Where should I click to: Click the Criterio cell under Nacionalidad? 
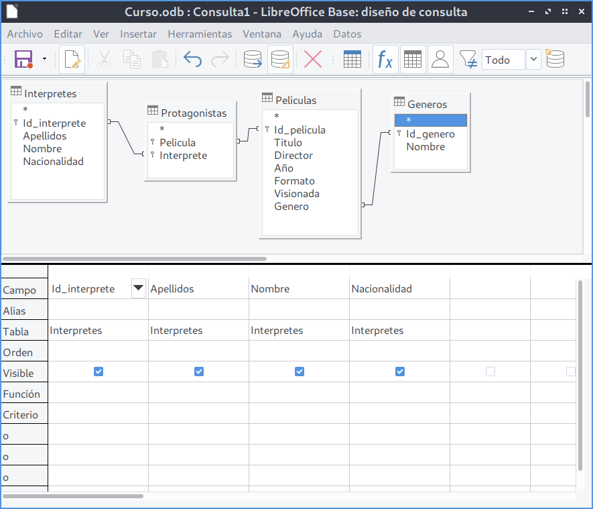(x=400, y=413)
